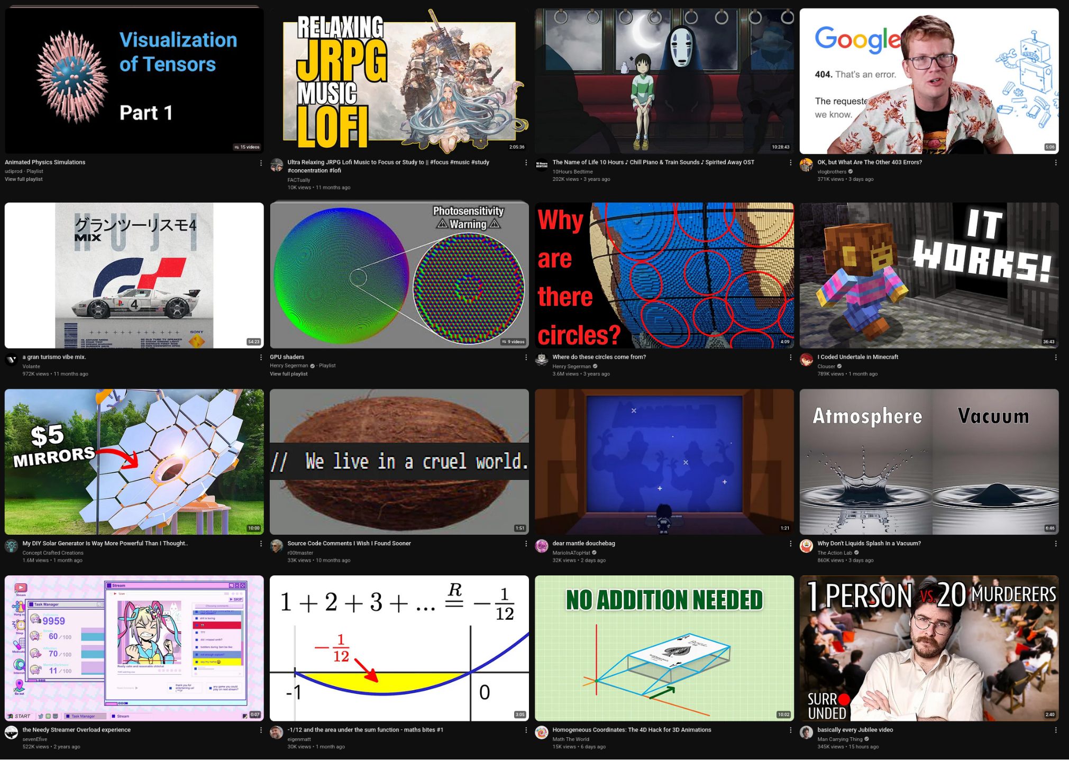Open Photosensitivity Warning shader thumbnail
The image size is (1069, 760).
coord(399,275)
